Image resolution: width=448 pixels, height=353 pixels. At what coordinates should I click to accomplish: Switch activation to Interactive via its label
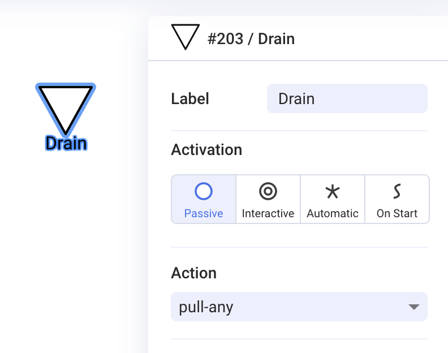268,213
